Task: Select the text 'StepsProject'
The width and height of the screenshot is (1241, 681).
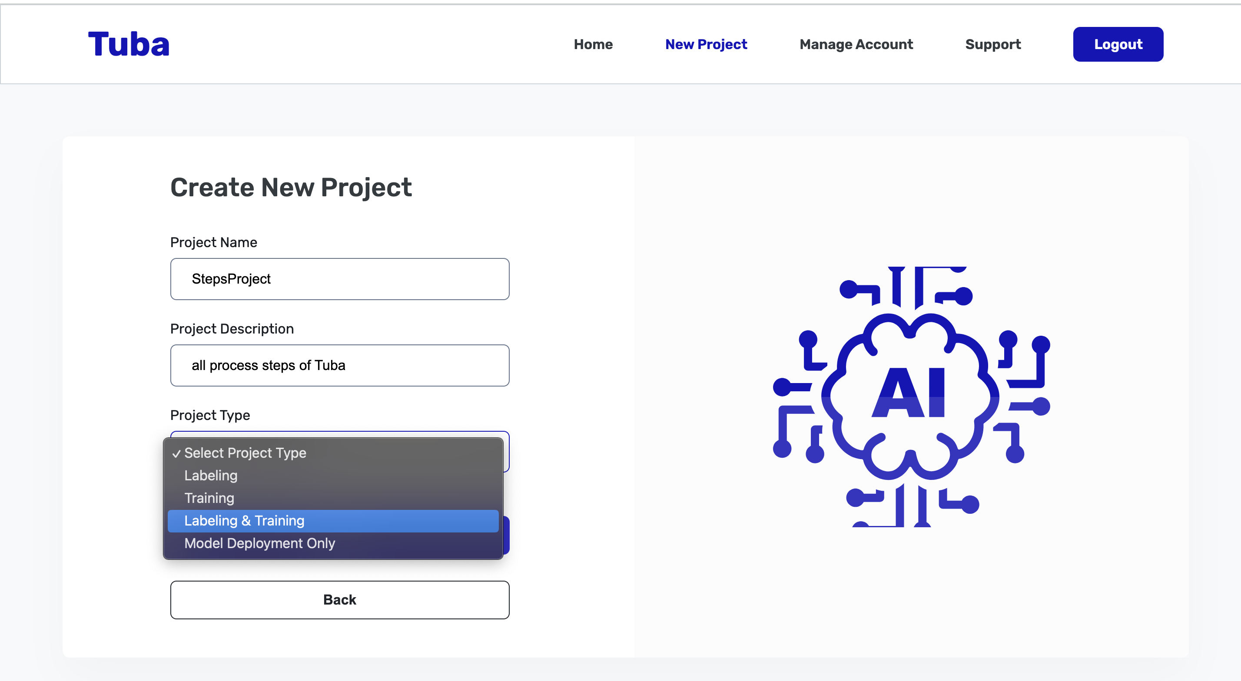Action: point(231,279)
